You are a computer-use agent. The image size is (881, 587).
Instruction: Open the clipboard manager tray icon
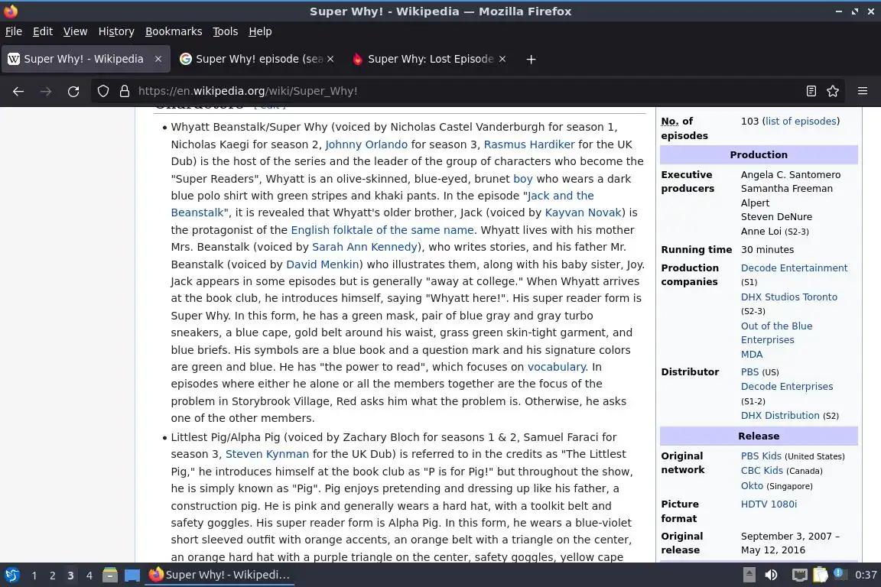coord(821,575)
